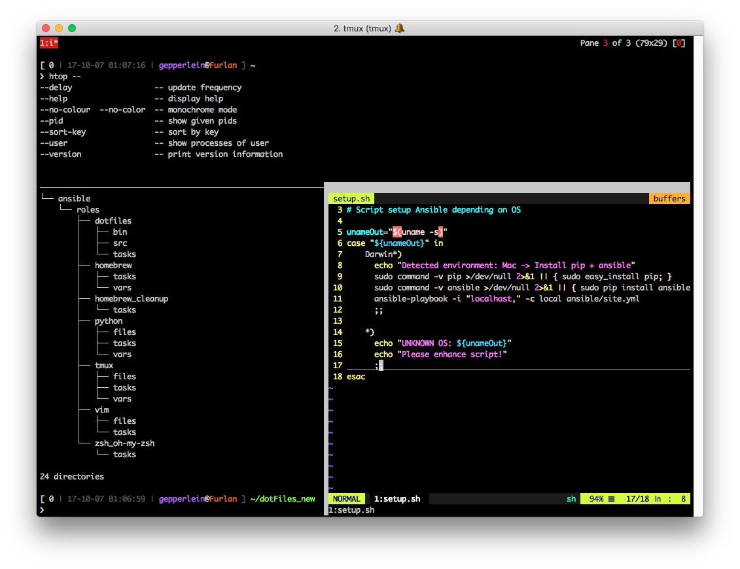
Task: Click the unameOut variable on line 5
Action: point(365,232)
